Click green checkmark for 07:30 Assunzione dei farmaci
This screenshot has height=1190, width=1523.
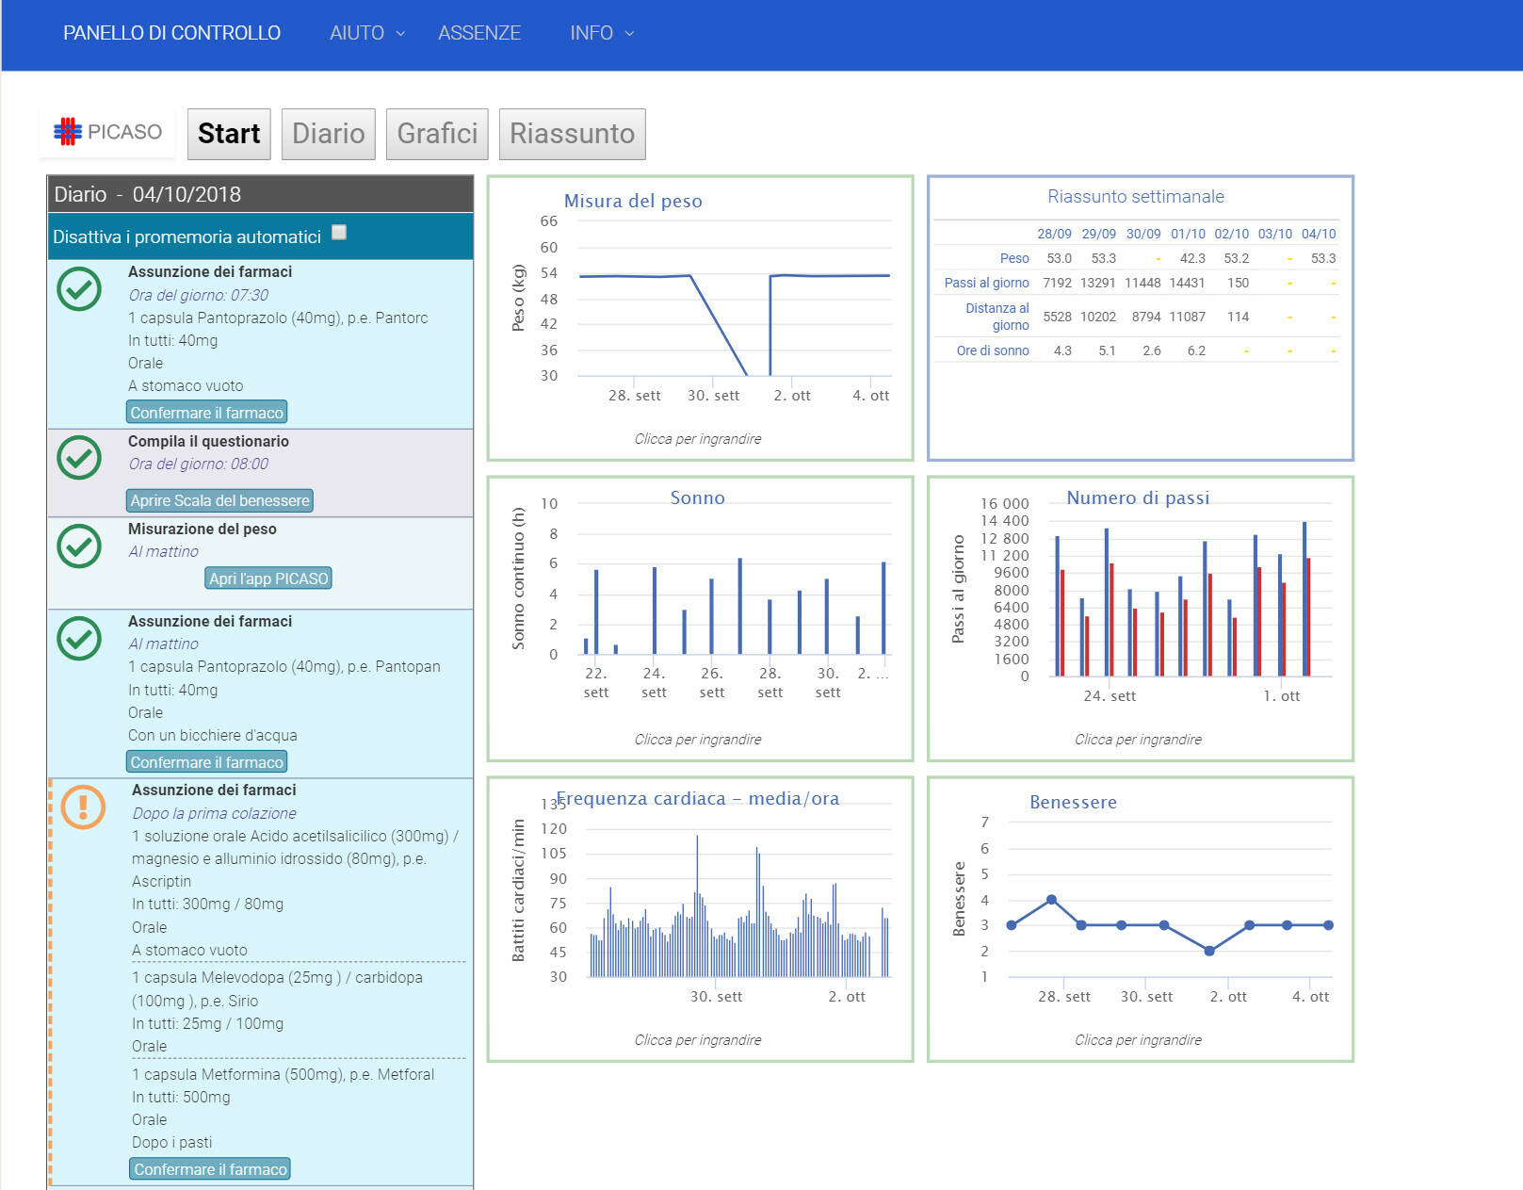(x=79, y=289)
